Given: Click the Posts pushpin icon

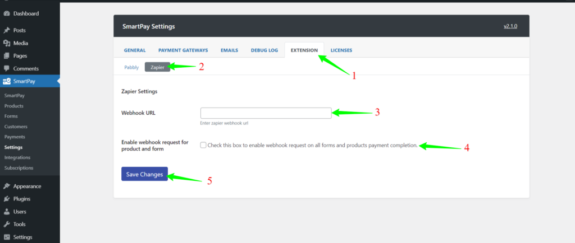Looking at the screenshot, I should [6, 30].
